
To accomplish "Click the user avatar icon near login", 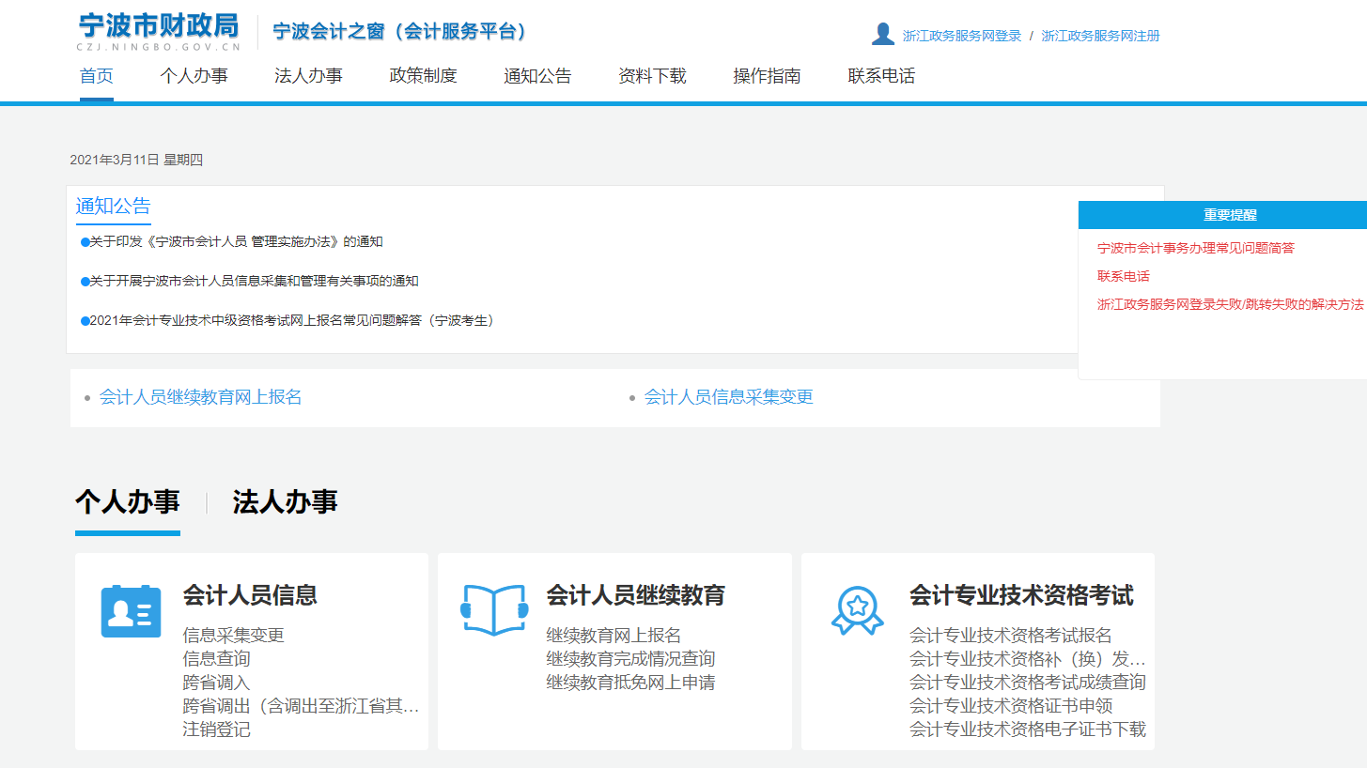I will [x=882, y=35].
